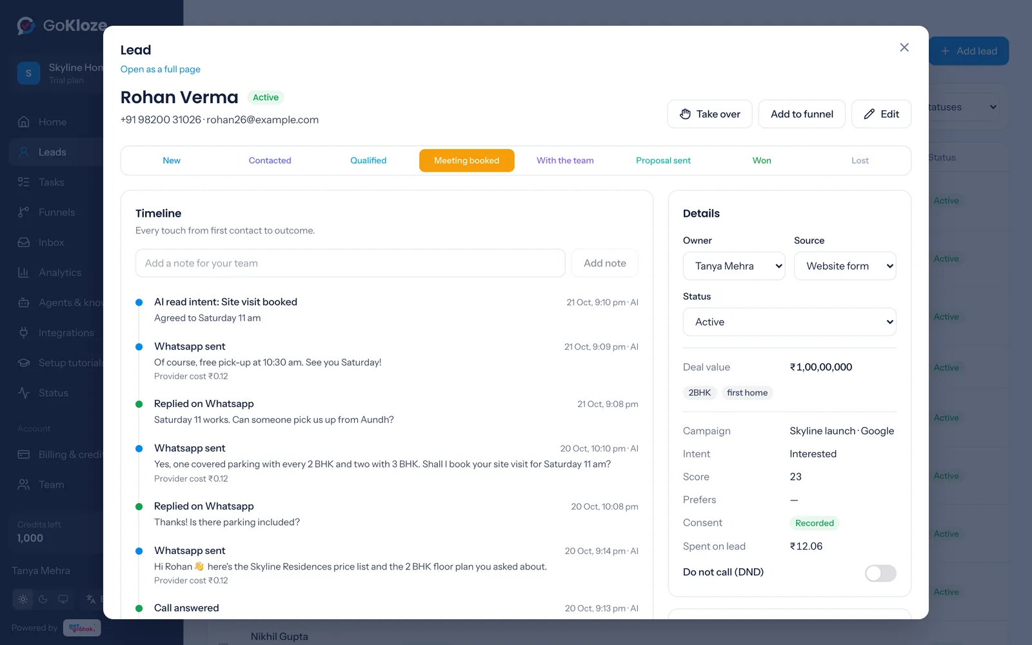1032x645 pixels.
Task: Open lead as a full page link
Action: tap(160, 69)
